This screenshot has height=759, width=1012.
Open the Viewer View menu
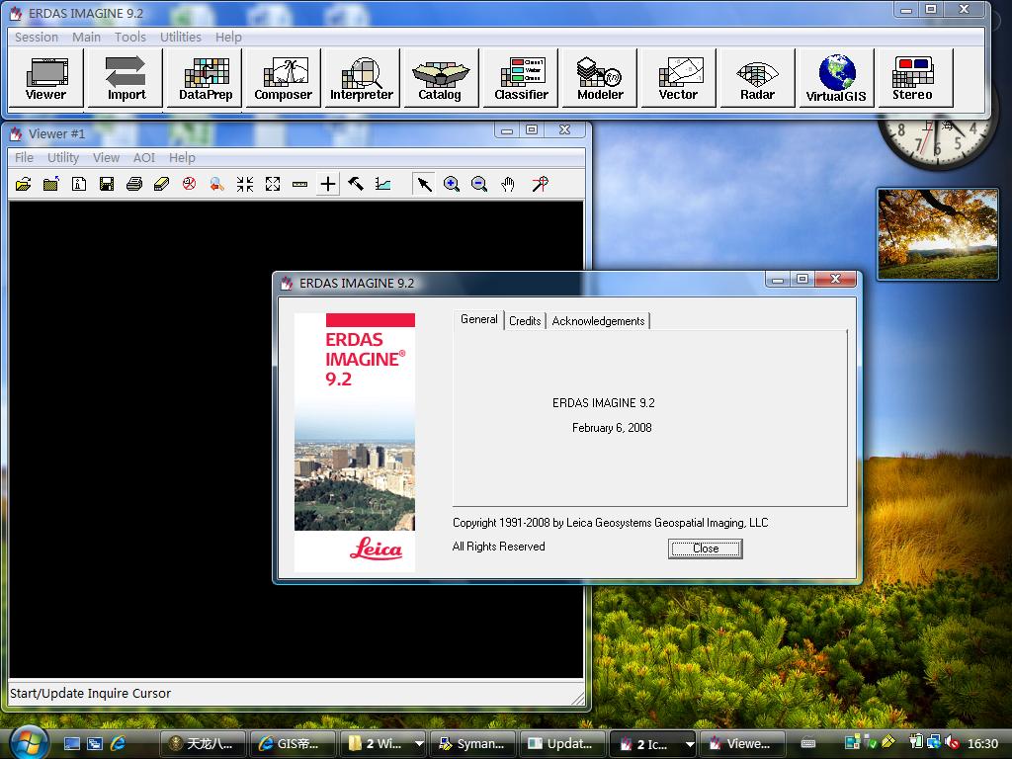point(106,157)
